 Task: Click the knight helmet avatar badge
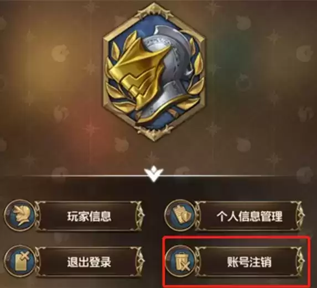tap(154, 72)
